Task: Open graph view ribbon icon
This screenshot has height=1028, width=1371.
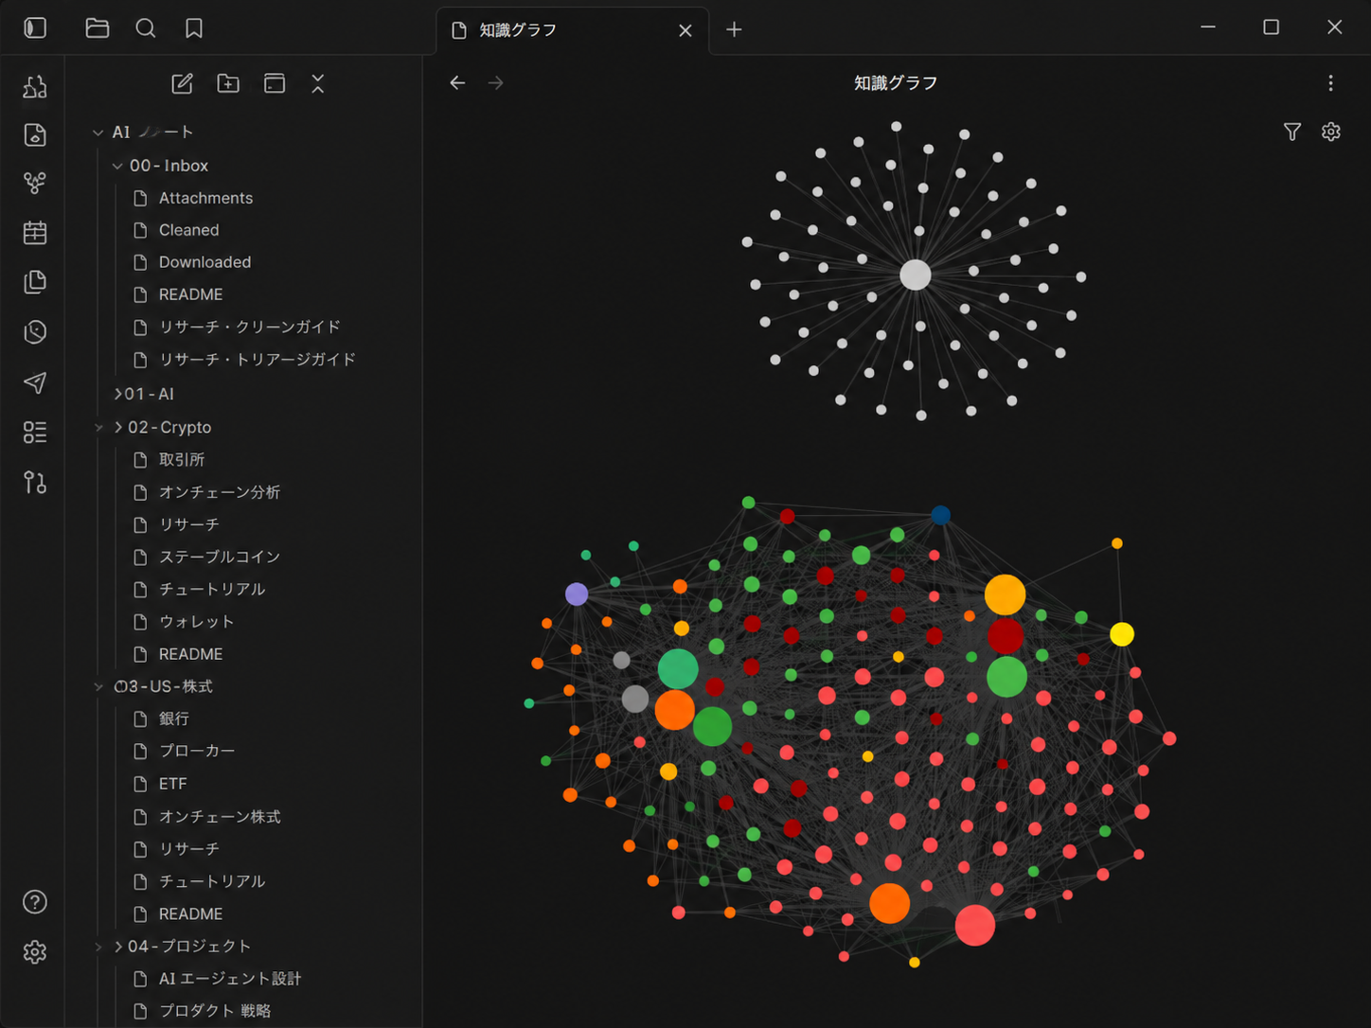Action: 35,184
